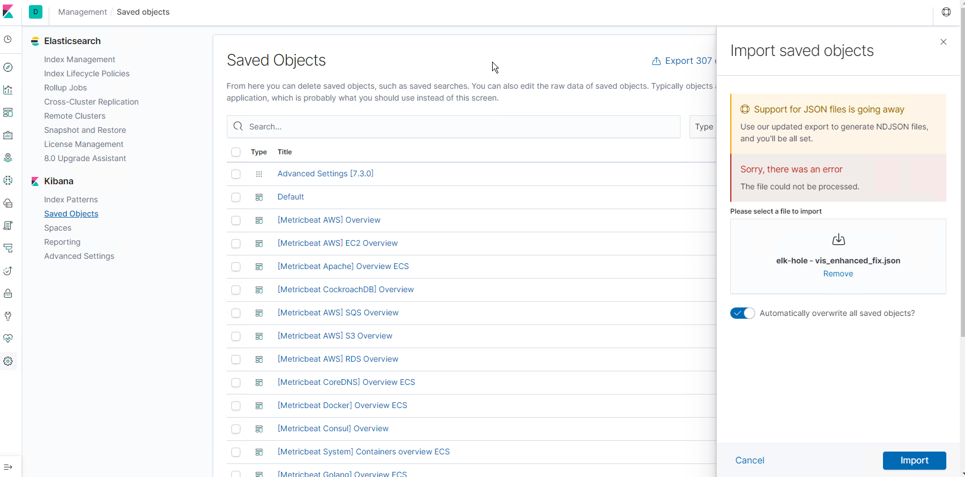Click the blue Import button
The width and height of the screenshot is (965, 477).
click(914, 461)
